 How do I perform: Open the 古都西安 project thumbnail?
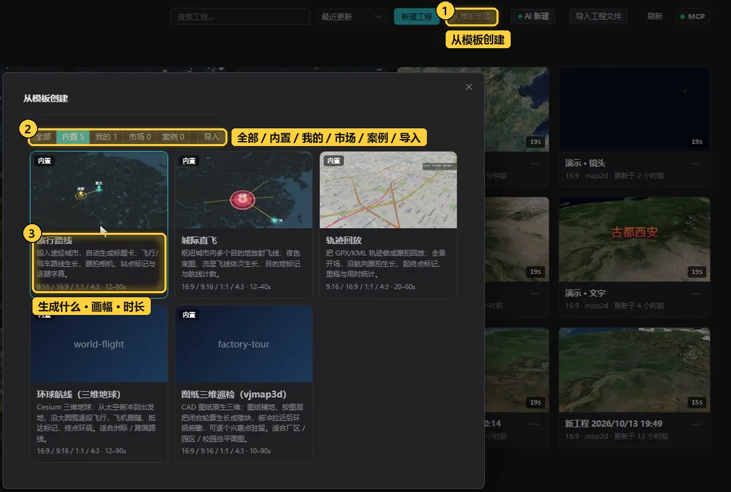(x=635, y=239)
